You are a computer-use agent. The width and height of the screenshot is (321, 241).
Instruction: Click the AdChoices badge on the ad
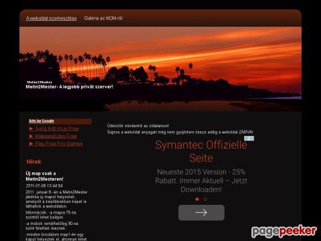pyautogui.click(x=249, y=139)
